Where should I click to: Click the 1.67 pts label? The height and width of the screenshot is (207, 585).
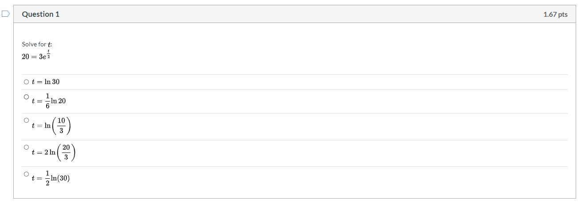[555, 14]
